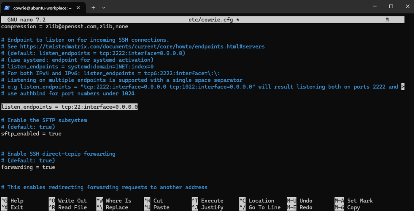This screenshot has width=414, height=211.
Task: Click the ^/ Go To Line shortcut
Action: pos(260,207)
